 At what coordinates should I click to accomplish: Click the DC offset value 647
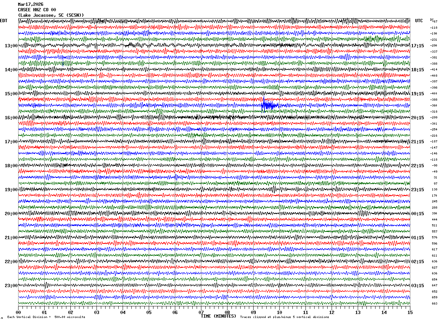434,285
